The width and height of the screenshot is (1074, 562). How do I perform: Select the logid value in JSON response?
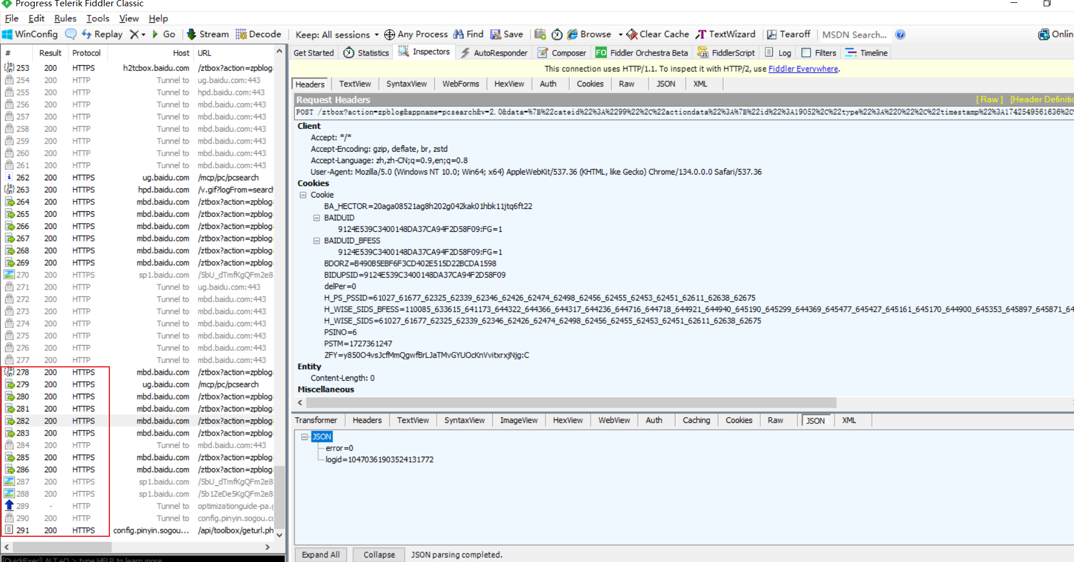(x=379, y=460)
